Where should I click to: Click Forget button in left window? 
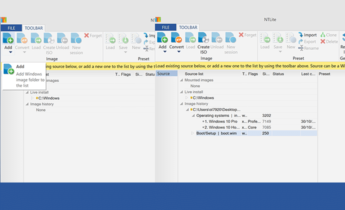(x=93, y=35)
